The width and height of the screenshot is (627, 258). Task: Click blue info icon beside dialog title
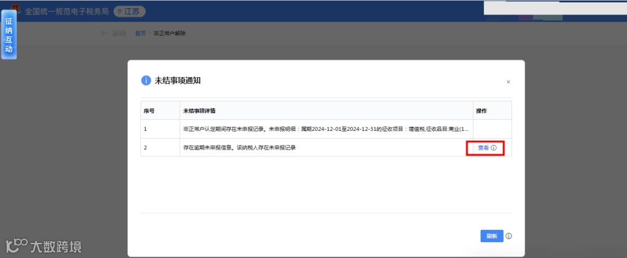click(x=146, y=81)
